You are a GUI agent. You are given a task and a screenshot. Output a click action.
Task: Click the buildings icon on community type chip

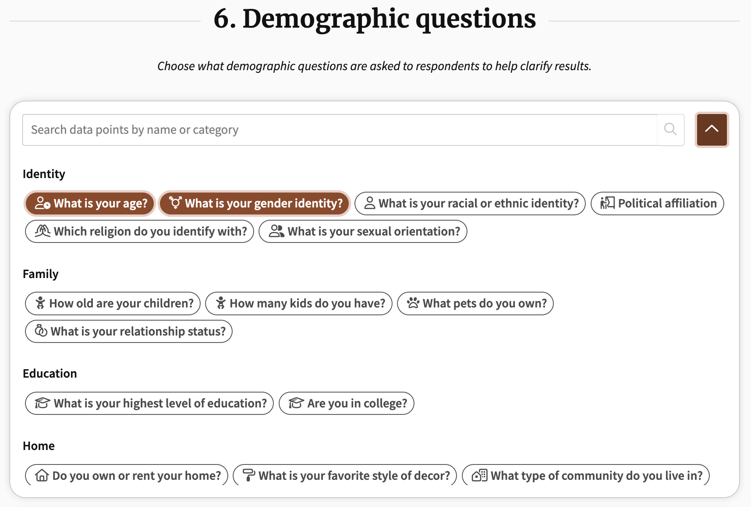(x=479, y=475)
